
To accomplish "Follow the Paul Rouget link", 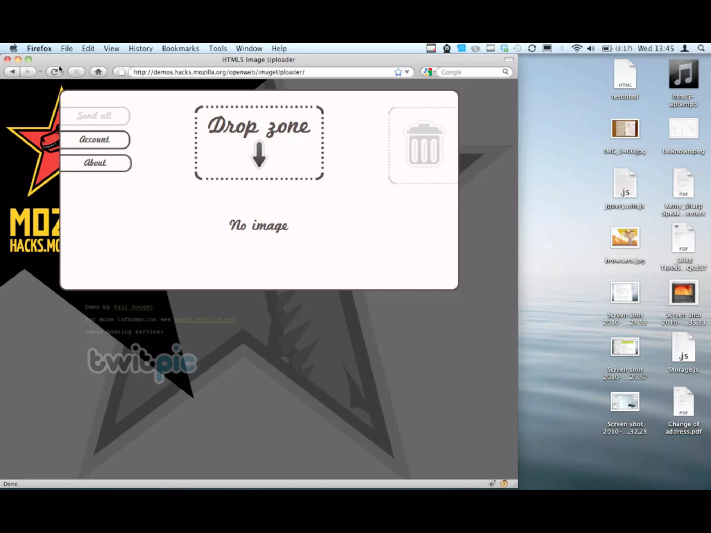I will pyautogui.click(x=133, y=307).
